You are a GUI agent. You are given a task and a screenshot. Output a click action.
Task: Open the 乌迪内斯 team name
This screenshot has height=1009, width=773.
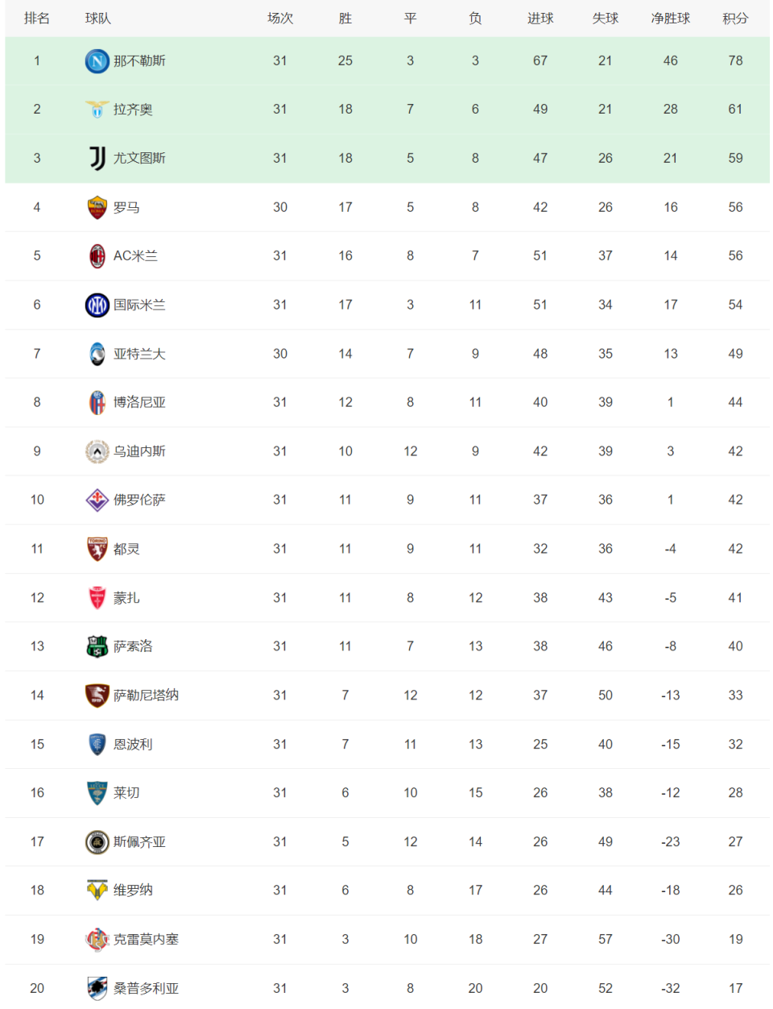tap(139, 451)
